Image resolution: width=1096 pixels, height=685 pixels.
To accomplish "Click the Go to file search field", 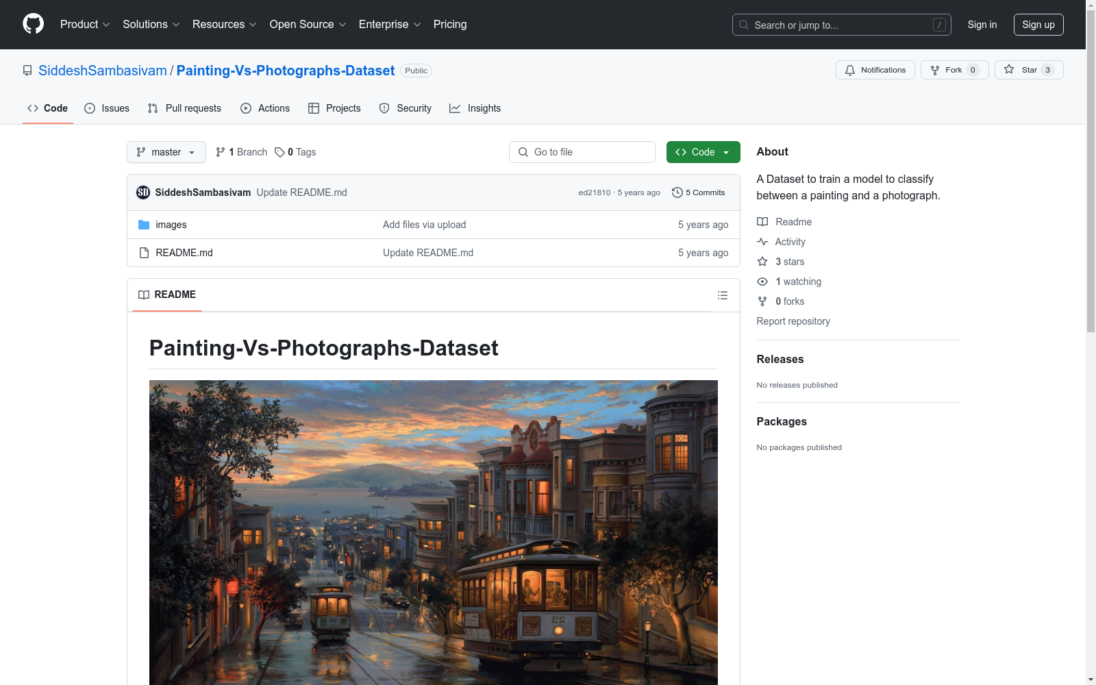I will [582, 152].
